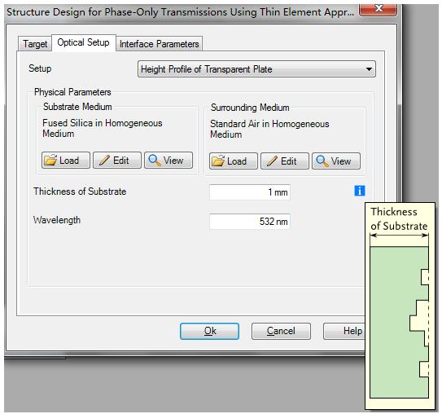This screenshot has width=442, height=414.
Task: Click the blue info icon beside Thickness
Action: click(360, 191)
